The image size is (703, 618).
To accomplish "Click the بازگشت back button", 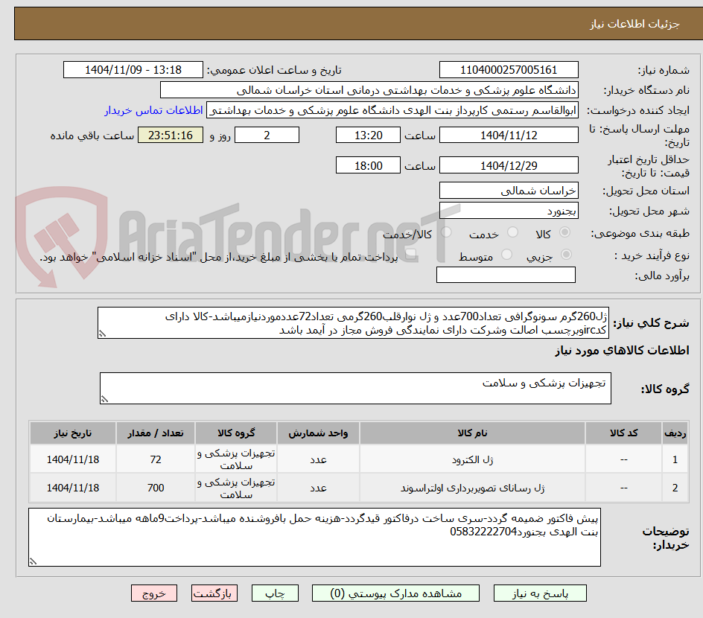I will 214,593.
